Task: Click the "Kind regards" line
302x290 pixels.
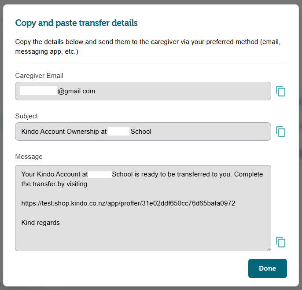Action: tap(41, 223)
